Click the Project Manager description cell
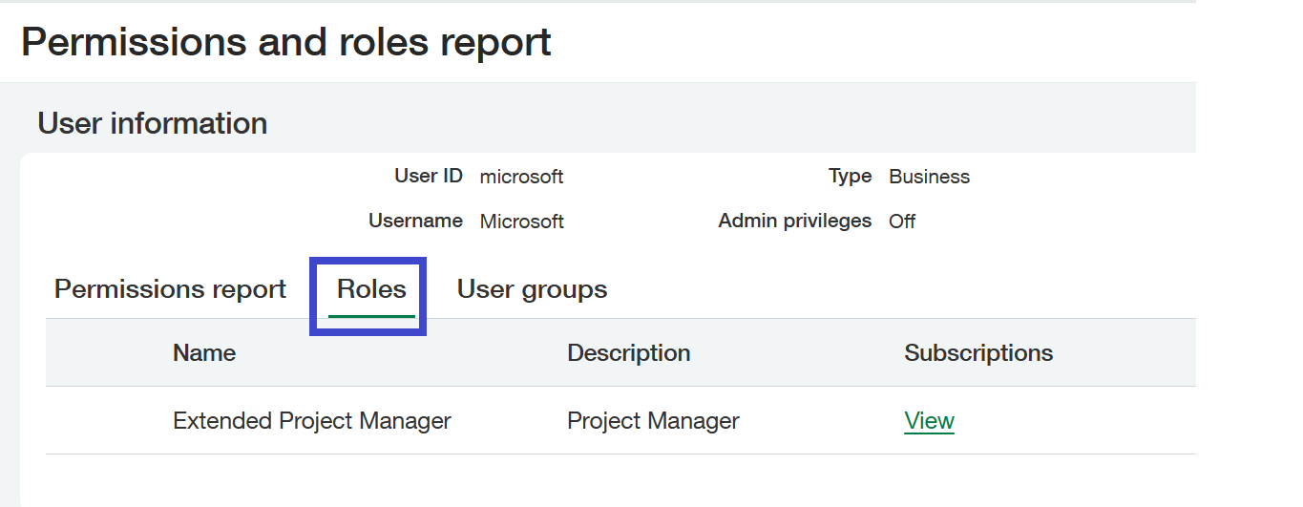The image size is (1303, 507). click(653, 420)
